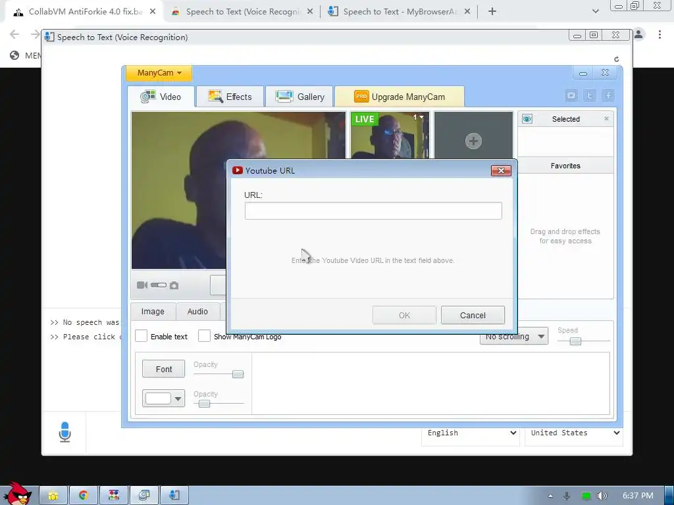Open the English language dropdown
The image size is (674, 505).
tap(471, 433)
